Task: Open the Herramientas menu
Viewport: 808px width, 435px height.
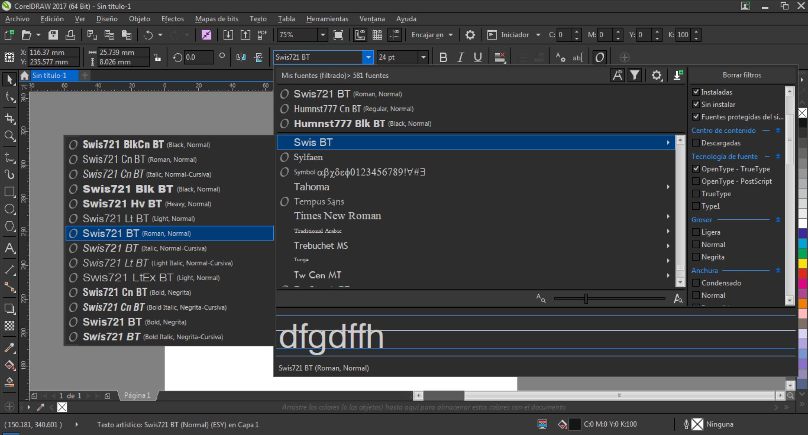Action: [x=327, y=19]
